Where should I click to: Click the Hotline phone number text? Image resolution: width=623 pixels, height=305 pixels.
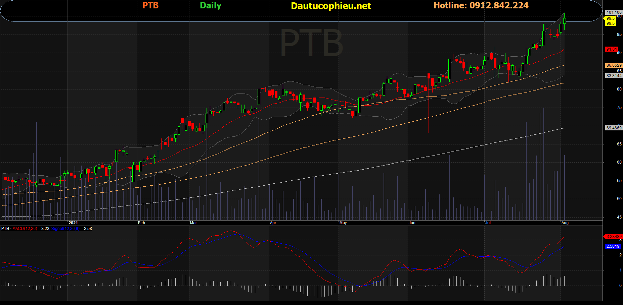[x=481, y=6]
